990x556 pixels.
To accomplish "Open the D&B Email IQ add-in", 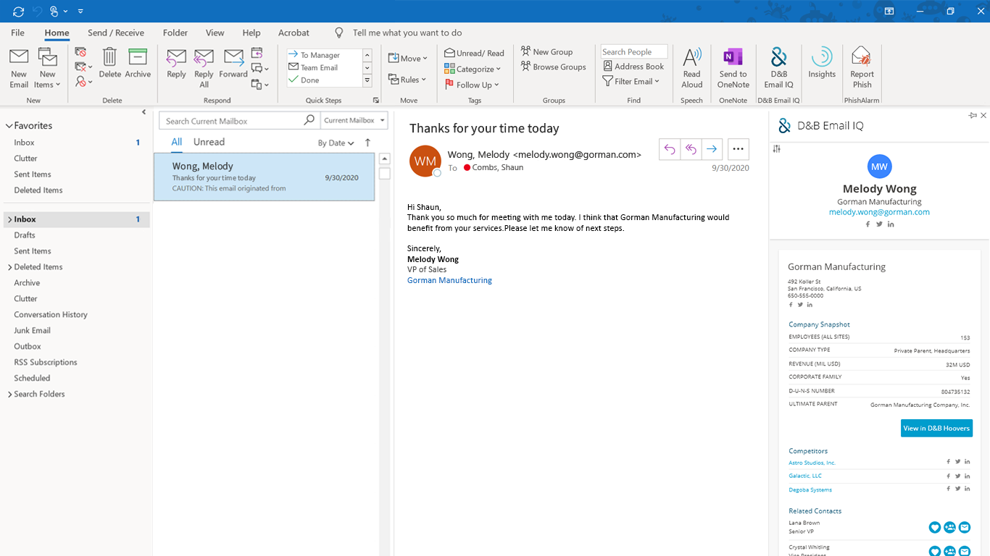I will click(x=779, y=68).
